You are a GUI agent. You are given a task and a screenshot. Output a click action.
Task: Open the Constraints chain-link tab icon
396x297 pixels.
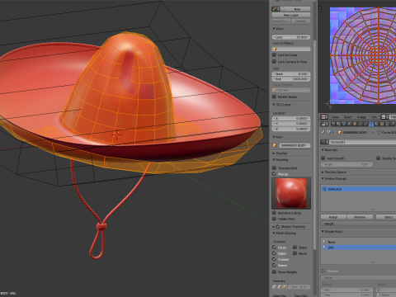[x=360, y=124]
